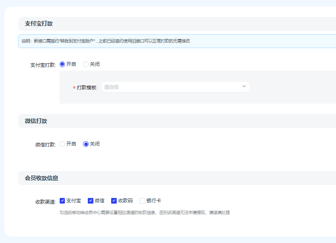Turn on 微信打款 with 开启 option
The height and width of the screenshot is (243, 336).
pos(62,144)
